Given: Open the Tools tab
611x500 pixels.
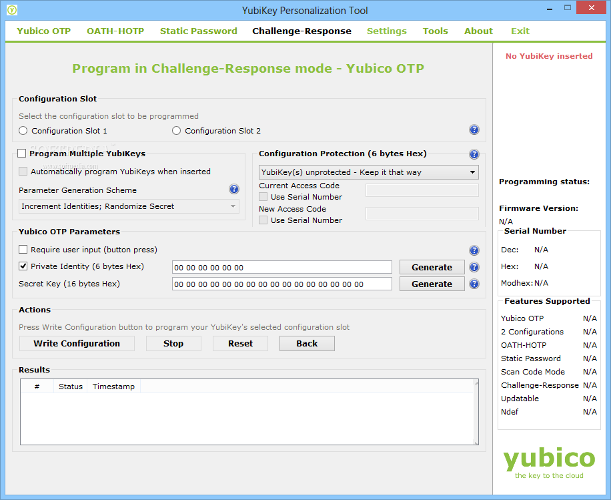Looking at the screenshot, I should tap(436, 31).
